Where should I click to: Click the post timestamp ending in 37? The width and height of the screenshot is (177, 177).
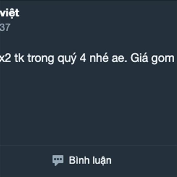(x=5, y=27)
